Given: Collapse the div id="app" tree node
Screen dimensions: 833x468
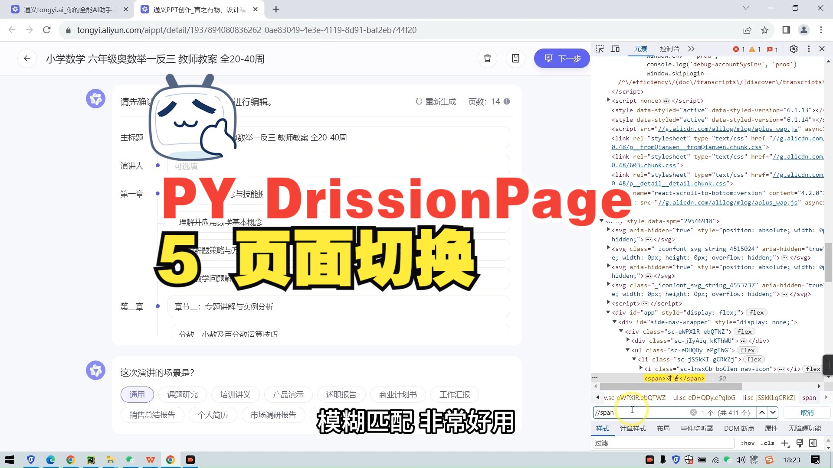Looking at the screenshot, I should [x=608, y=312].
